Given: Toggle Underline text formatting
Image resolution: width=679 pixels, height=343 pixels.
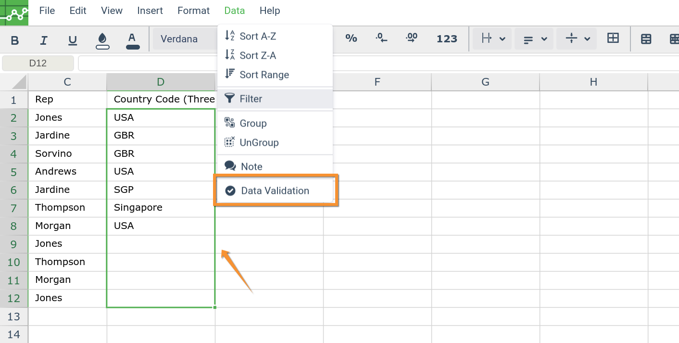Looking at the screenshot, I should click(x=73, y=39).
